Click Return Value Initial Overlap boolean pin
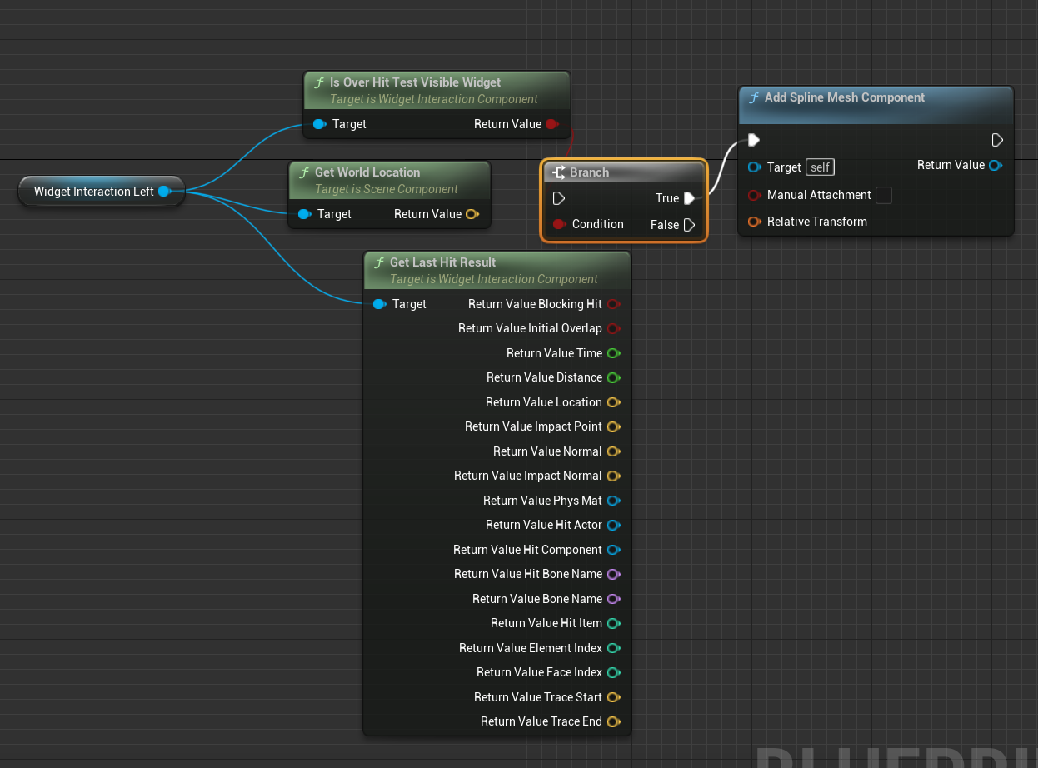This screenshot has height=768, width=1038. [613, 328]
